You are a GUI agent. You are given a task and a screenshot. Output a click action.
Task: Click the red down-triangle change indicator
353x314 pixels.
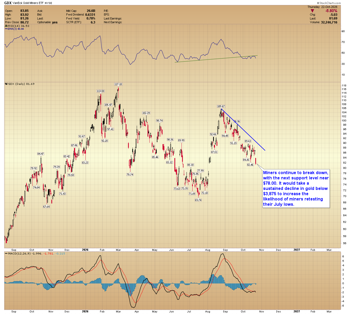click(x=312, y=11)
